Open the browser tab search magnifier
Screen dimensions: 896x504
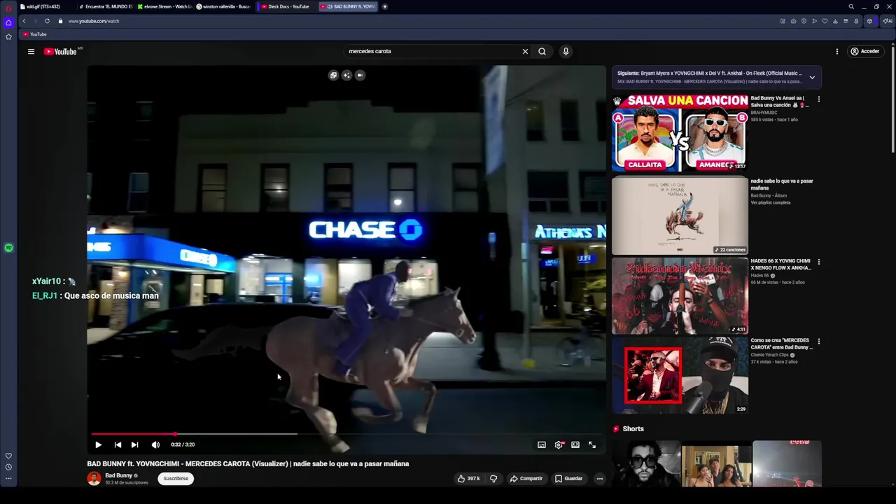pyautogui.click(x=851, y=6)
